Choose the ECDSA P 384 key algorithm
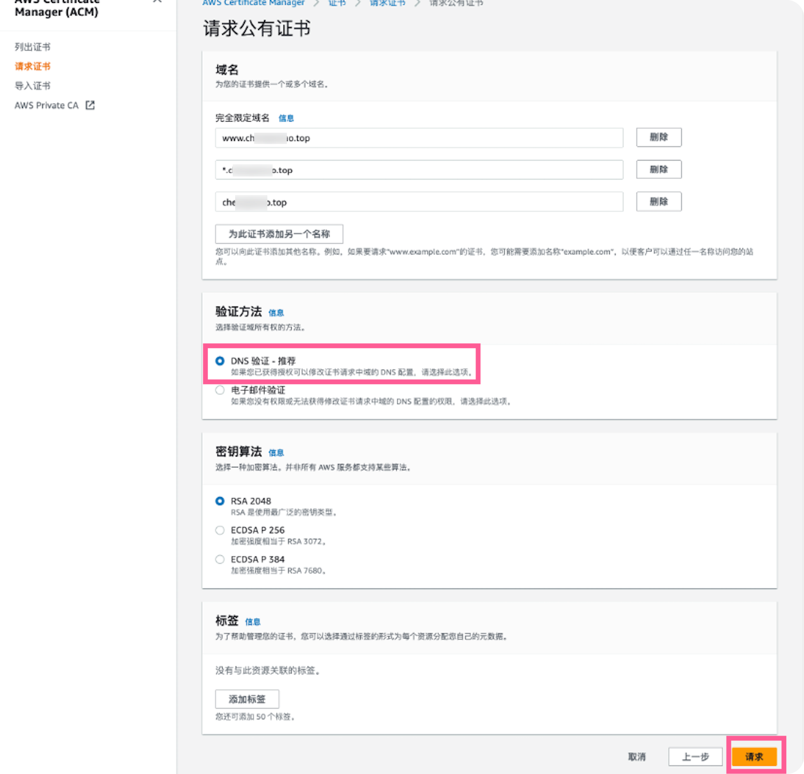Screen dimensions: 804x774 (x=220, y=559)
